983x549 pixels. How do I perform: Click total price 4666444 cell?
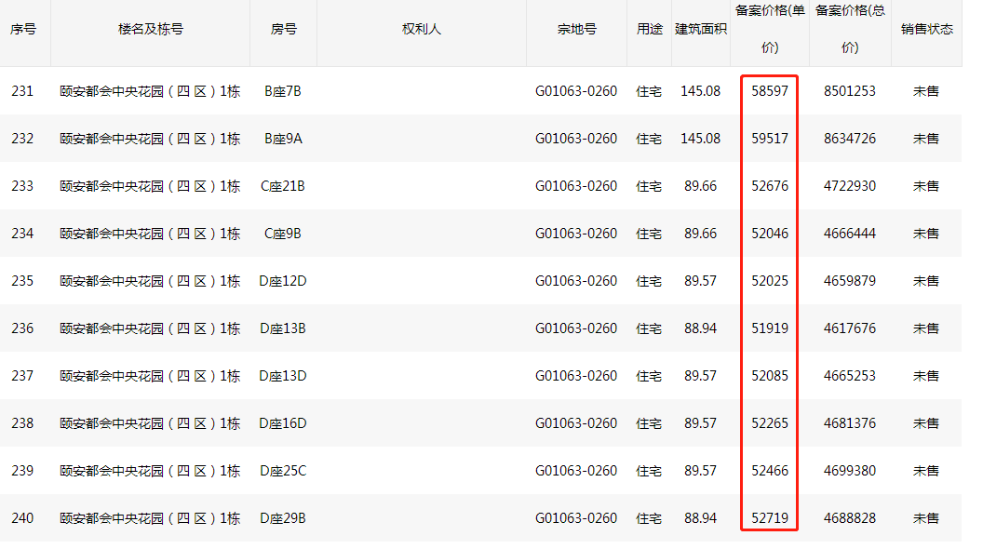point(850,234)
